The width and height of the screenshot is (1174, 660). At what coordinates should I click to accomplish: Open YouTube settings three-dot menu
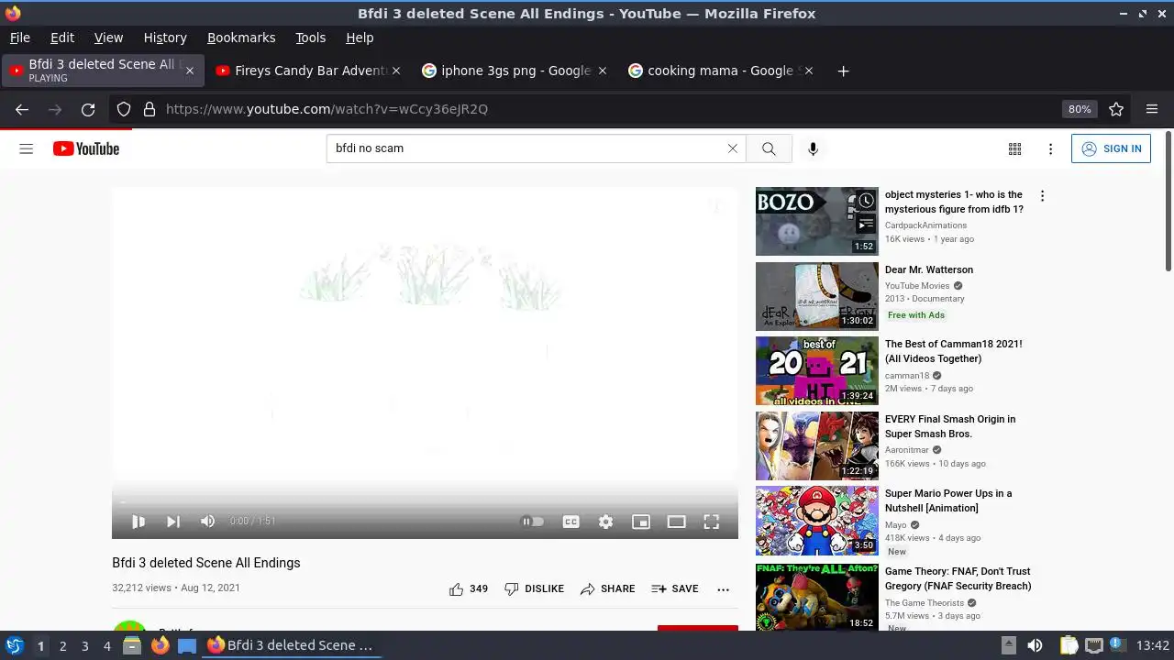coord(1050,148)
